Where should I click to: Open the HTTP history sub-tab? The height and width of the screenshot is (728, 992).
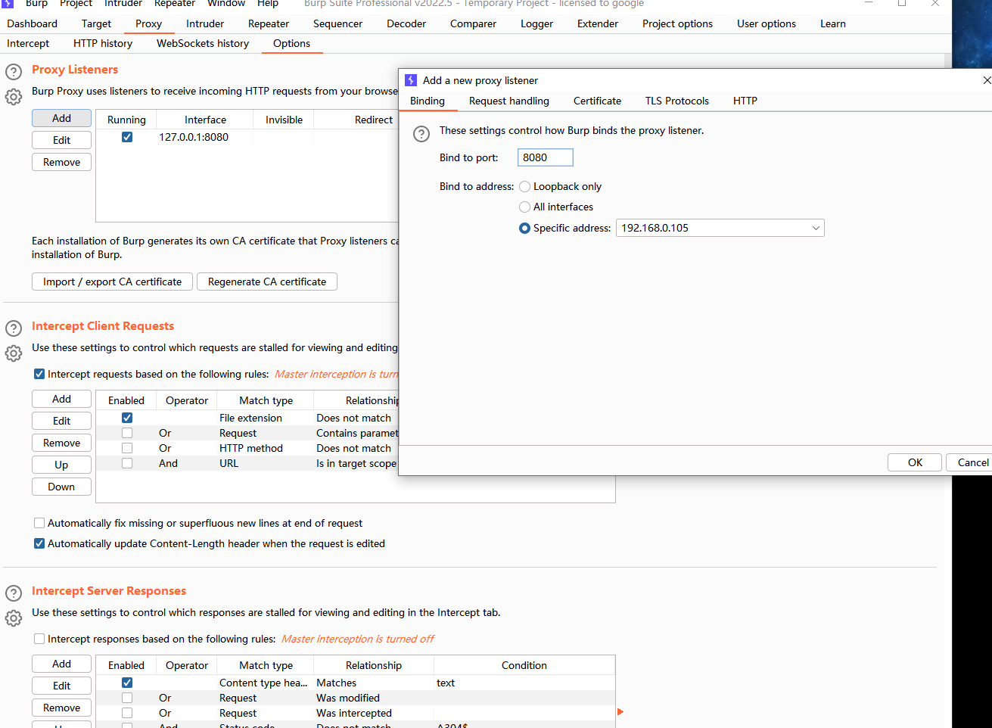[x=103, y=43]
